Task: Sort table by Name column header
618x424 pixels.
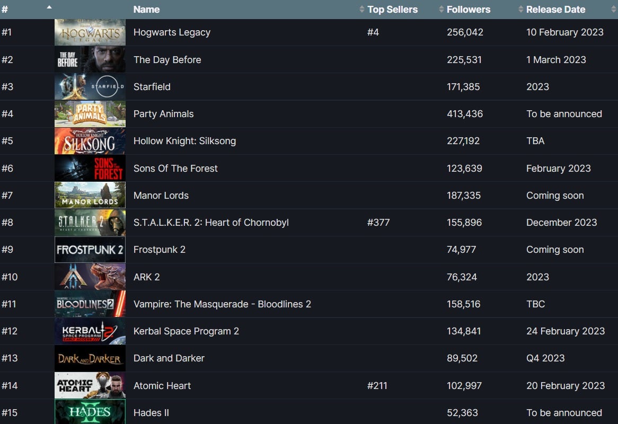Action: tap(147, 10)
